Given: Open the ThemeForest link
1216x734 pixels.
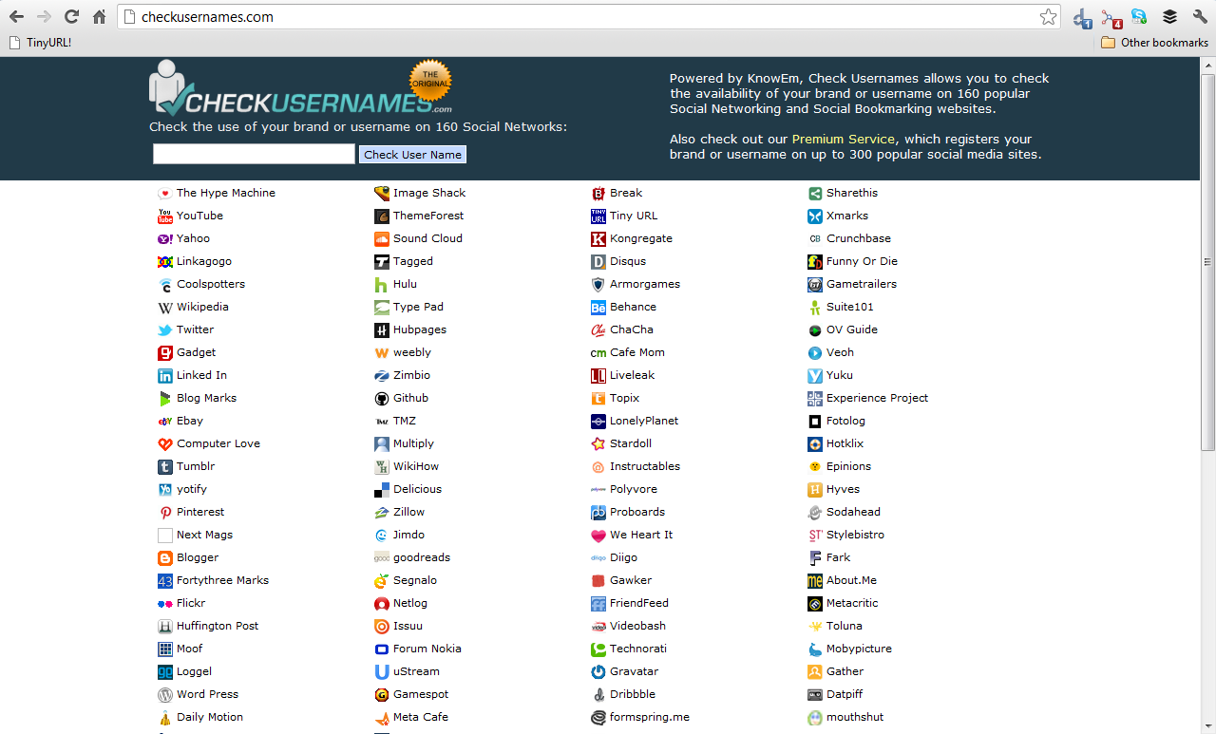Looking at the screenshot, I should (428, 216).
